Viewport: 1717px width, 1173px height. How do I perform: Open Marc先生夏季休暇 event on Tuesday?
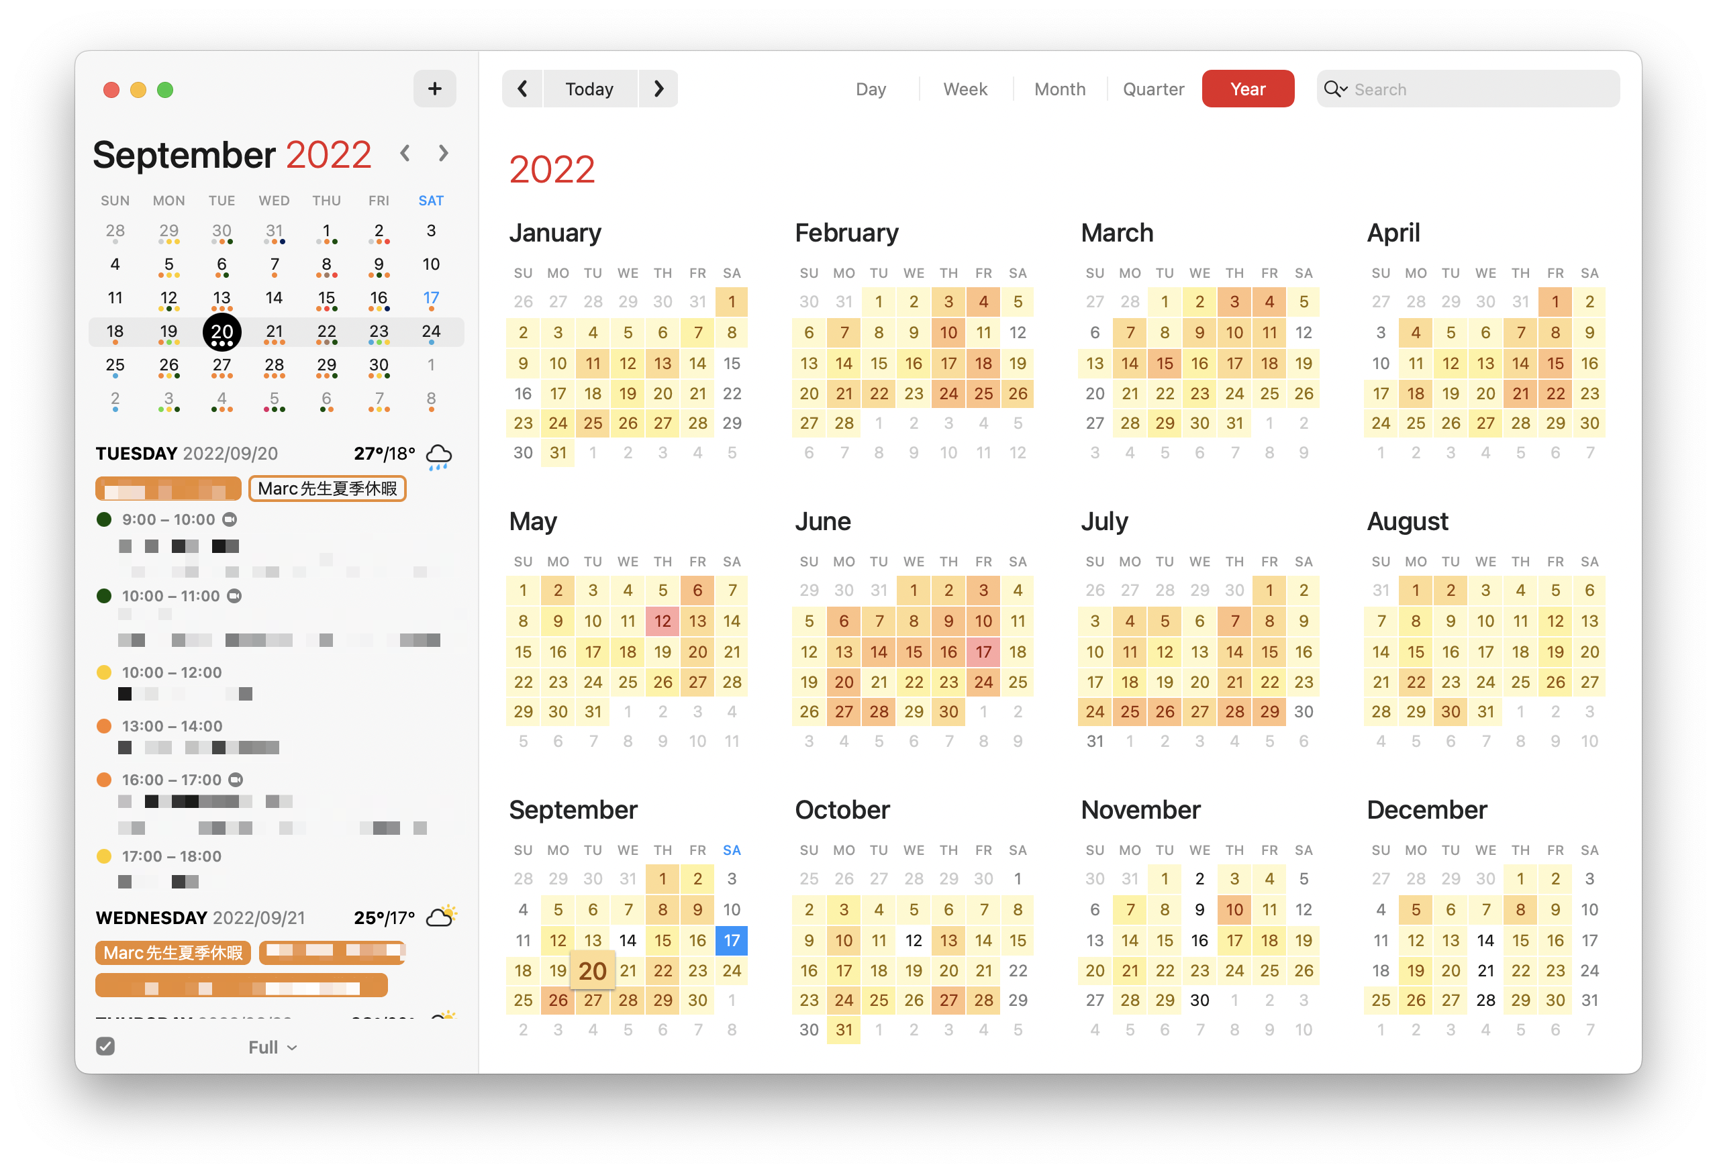tap(328, 489)
